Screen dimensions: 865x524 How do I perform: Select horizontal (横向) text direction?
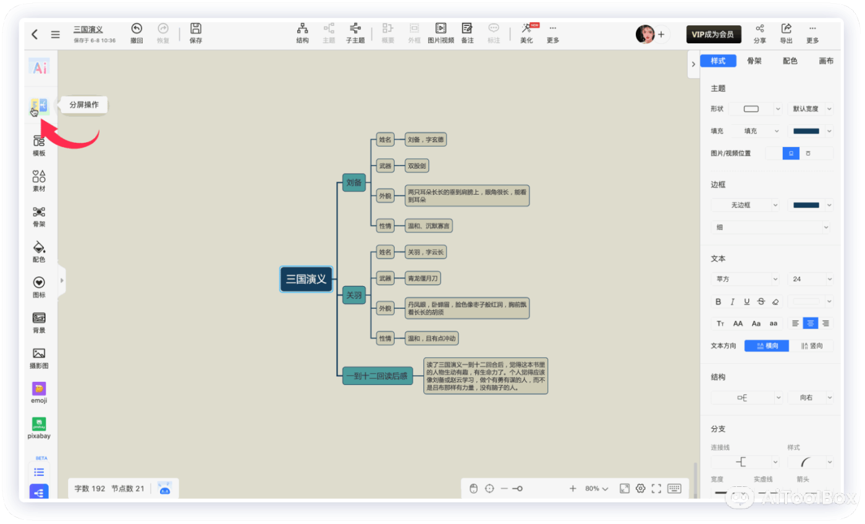[766, 346]
